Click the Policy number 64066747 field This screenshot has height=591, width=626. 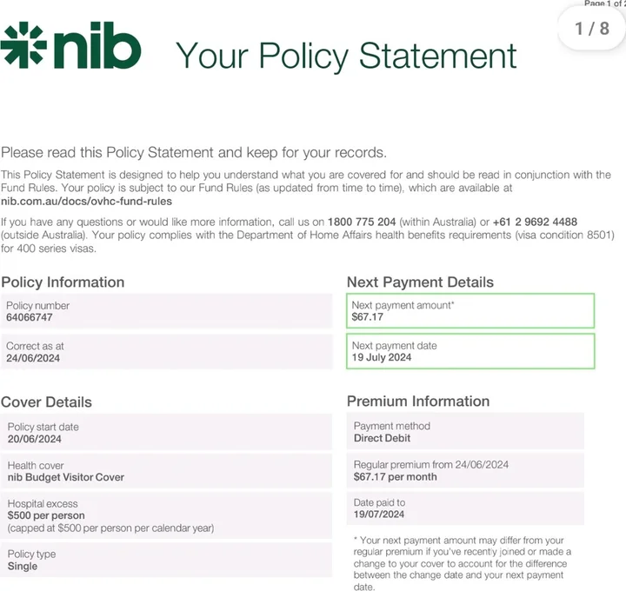pyautogui.click(x=166, y=311)
